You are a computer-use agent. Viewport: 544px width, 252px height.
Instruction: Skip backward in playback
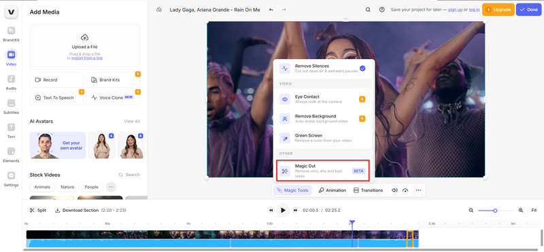271,211
